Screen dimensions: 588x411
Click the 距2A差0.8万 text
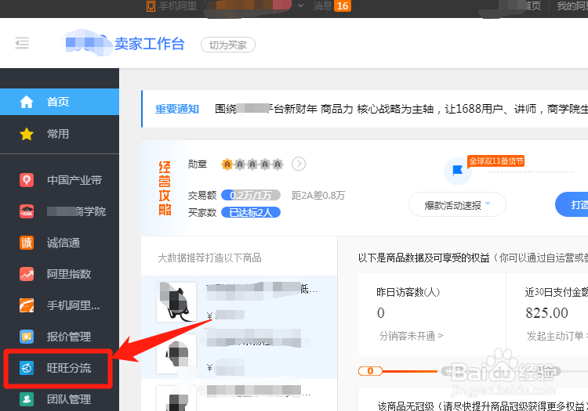pyautogui.click(x=318, y=195)
